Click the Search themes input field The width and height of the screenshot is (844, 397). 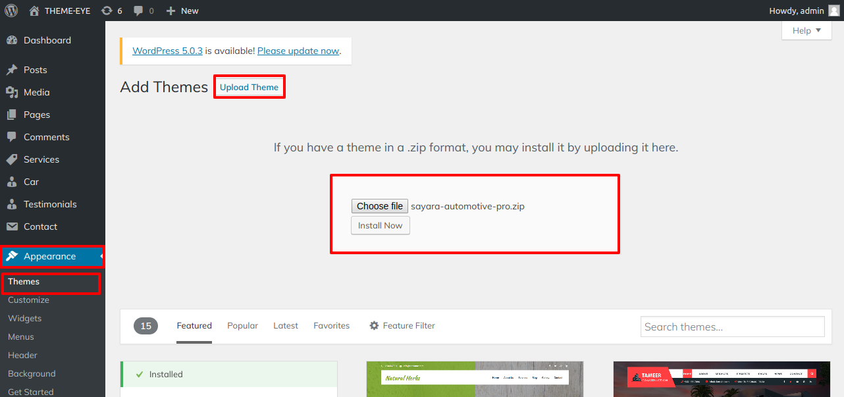[x=732, y=326]
